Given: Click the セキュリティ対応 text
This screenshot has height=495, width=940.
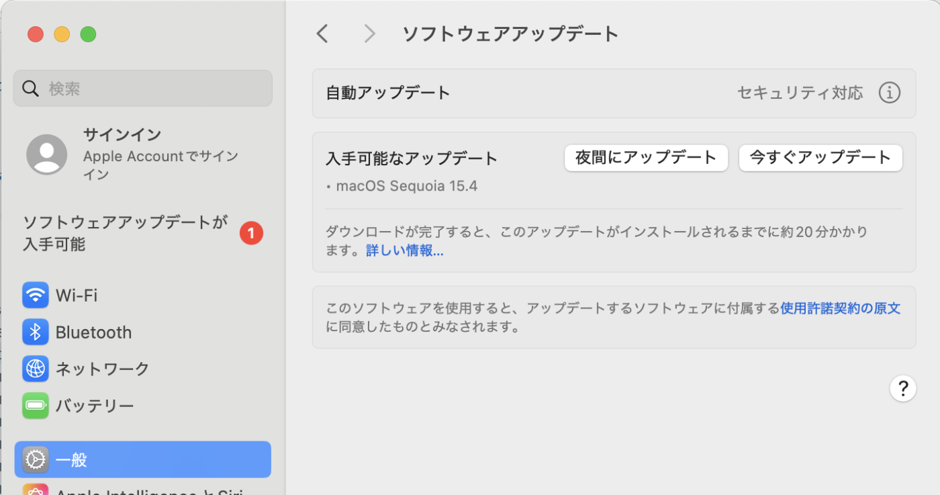Looking at the screenshot, I should (x=800, y=93).
